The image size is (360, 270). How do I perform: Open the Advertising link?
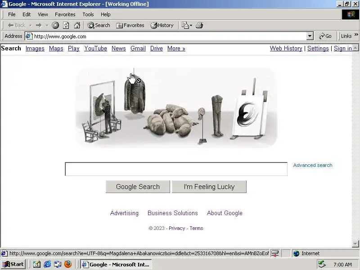tap(124, 213)
